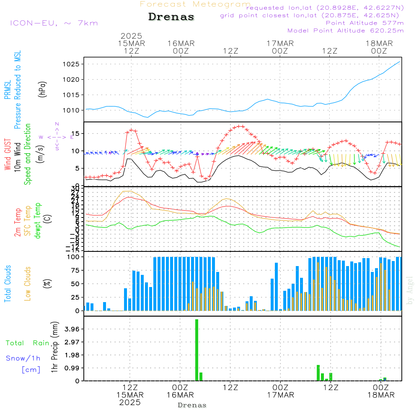Click 'grid point closest lon,lat (20.875E, 42.625N)' text
419x419 pixels.
pyautogui.click(x=310, y=16)
